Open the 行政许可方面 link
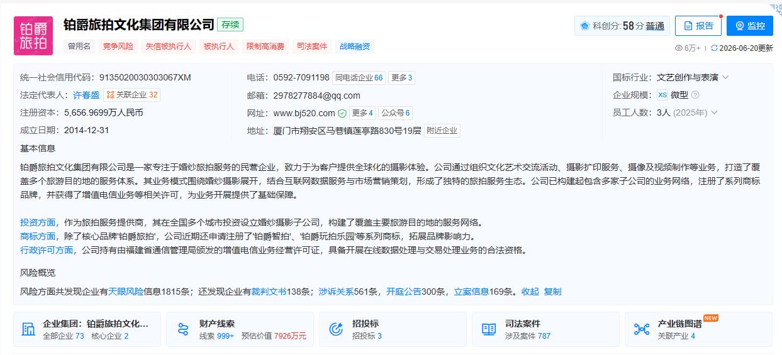This screenshot has height=355, width=782. (47, 250)
